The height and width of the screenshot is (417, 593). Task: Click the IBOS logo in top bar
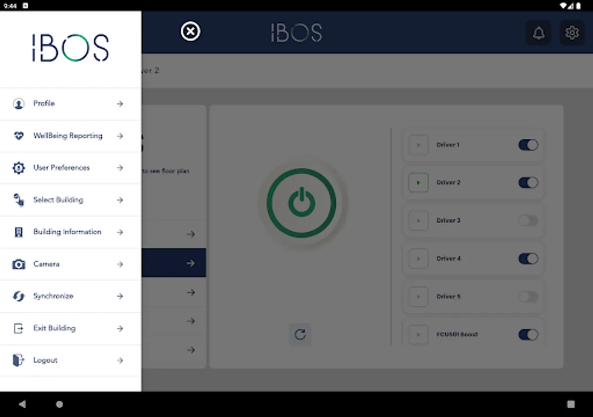coord(296,33)
